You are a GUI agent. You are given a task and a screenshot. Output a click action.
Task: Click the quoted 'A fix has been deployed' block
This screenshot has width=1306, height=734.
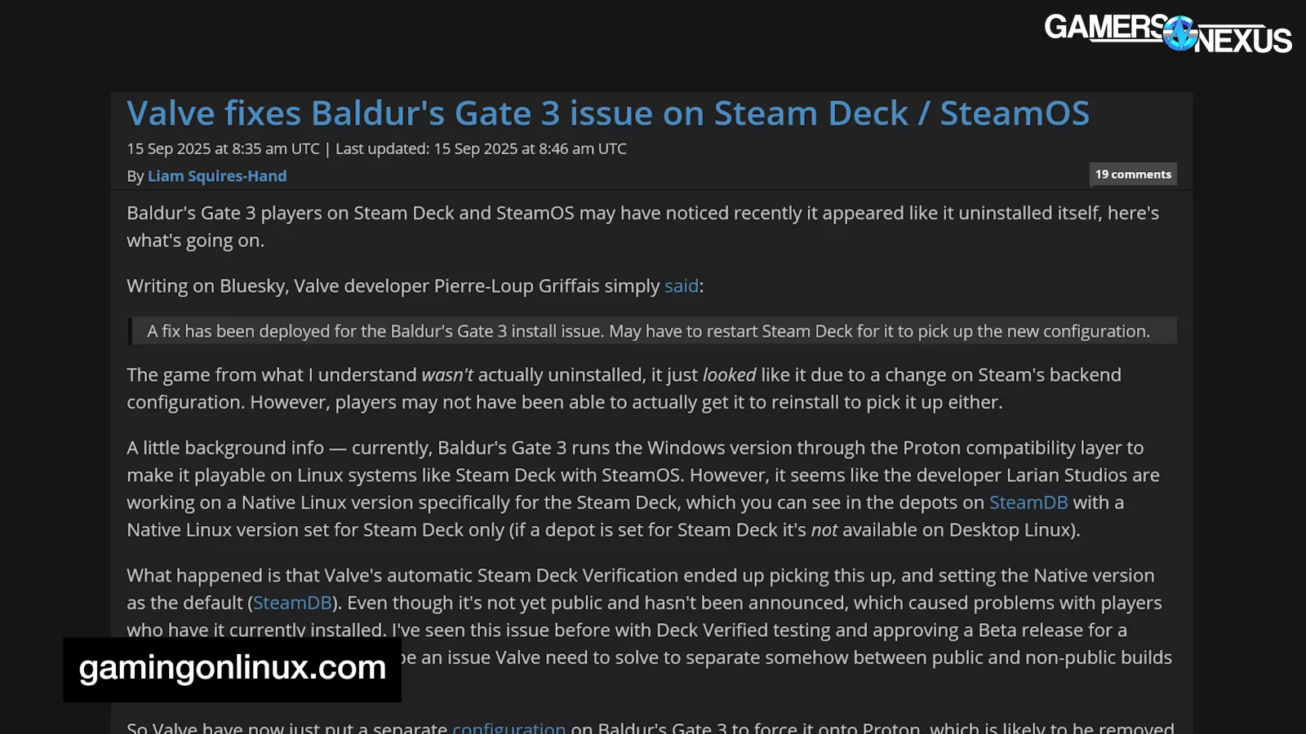click(652, 331)
